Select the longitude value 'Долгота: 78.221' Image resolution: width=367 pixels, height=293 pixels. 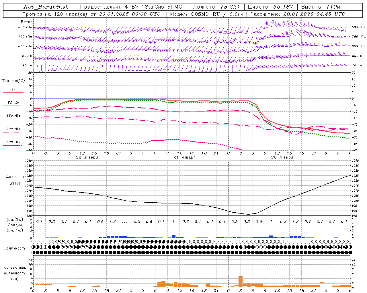coord(216,7)
